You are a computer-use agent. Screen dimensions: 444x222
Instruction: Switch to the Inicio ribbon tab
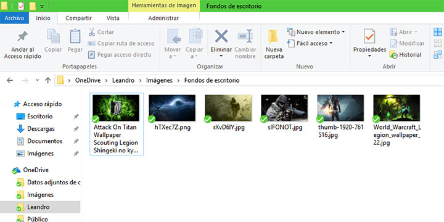[x=43, y=18]
